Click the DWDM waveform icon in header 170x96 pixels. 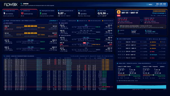click(21, 4)
